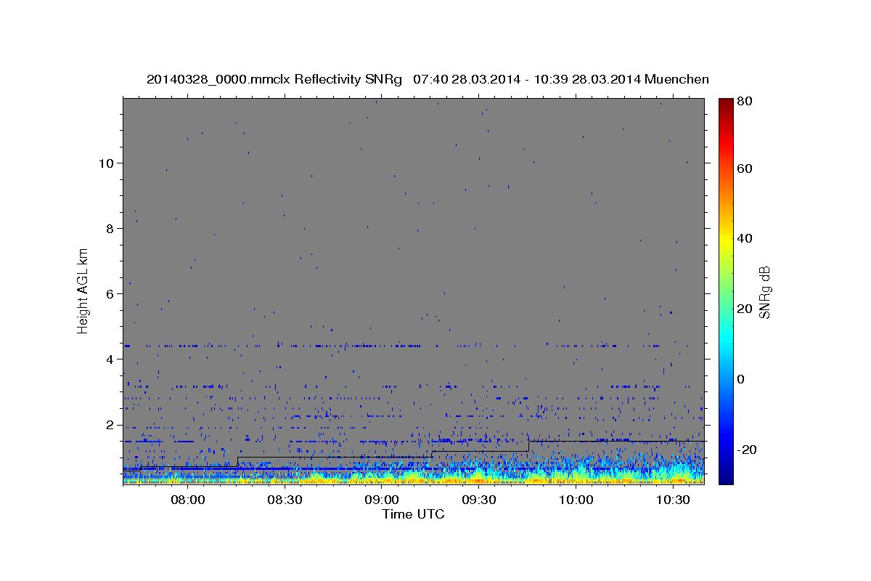Click the height tick label 10
The height and width of the screenshot is (581, 871).
(105, 163)
